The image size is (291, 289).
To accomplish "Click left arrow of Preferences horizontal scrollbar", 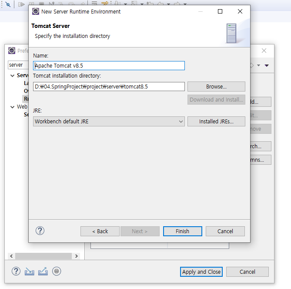I will coord(11,256).
